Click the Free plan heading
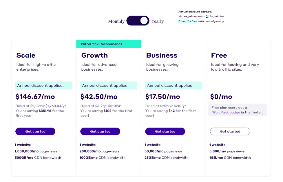This screenshot has width=283, height=182. pyautogui.click(x=219, y=55)
